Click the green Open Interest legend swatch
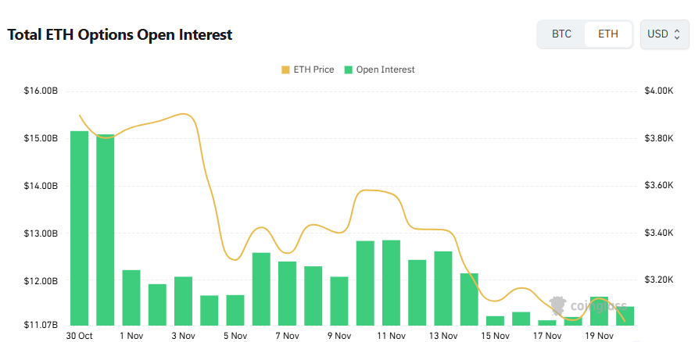Viewport: 695px width, 342px height. (x=349, y=69)
